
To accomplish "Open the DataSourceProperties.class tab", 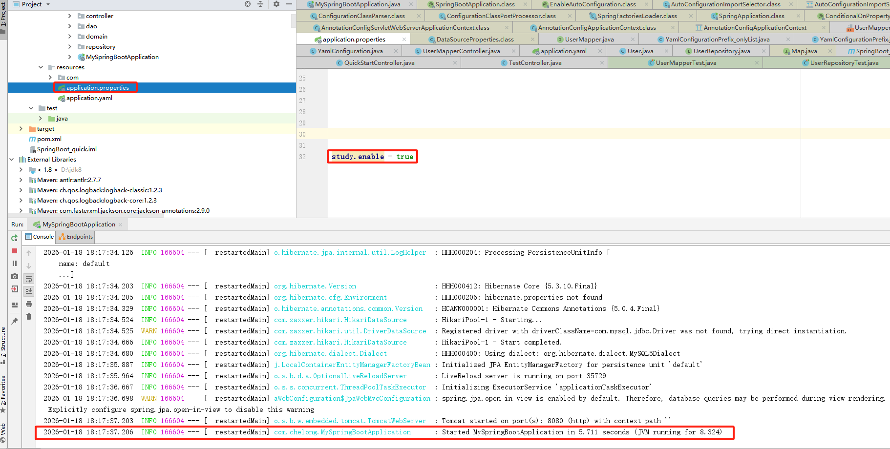I will click(475, 40).
